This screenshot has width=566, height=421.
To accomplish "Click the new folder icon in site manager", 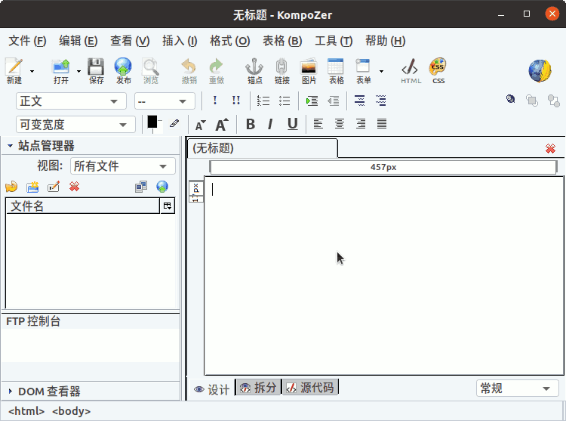I will coord(32,187).
